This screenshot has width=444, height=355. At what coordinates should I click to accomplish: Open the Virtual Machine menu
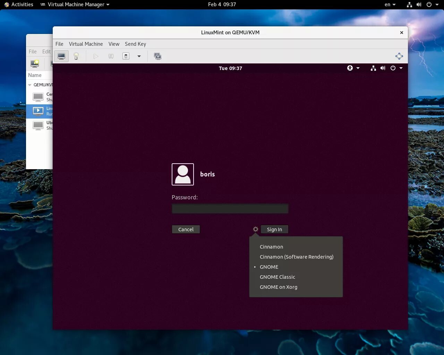(86, 44)
